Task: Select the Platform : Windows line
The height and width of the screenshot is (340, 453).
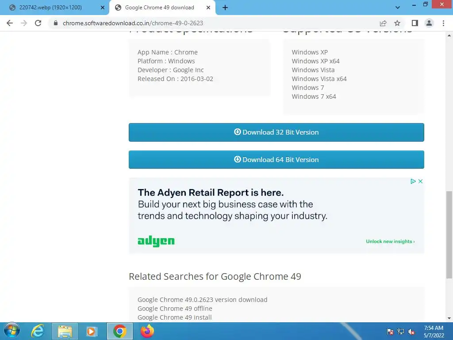Action: click(x=166, y=61)
